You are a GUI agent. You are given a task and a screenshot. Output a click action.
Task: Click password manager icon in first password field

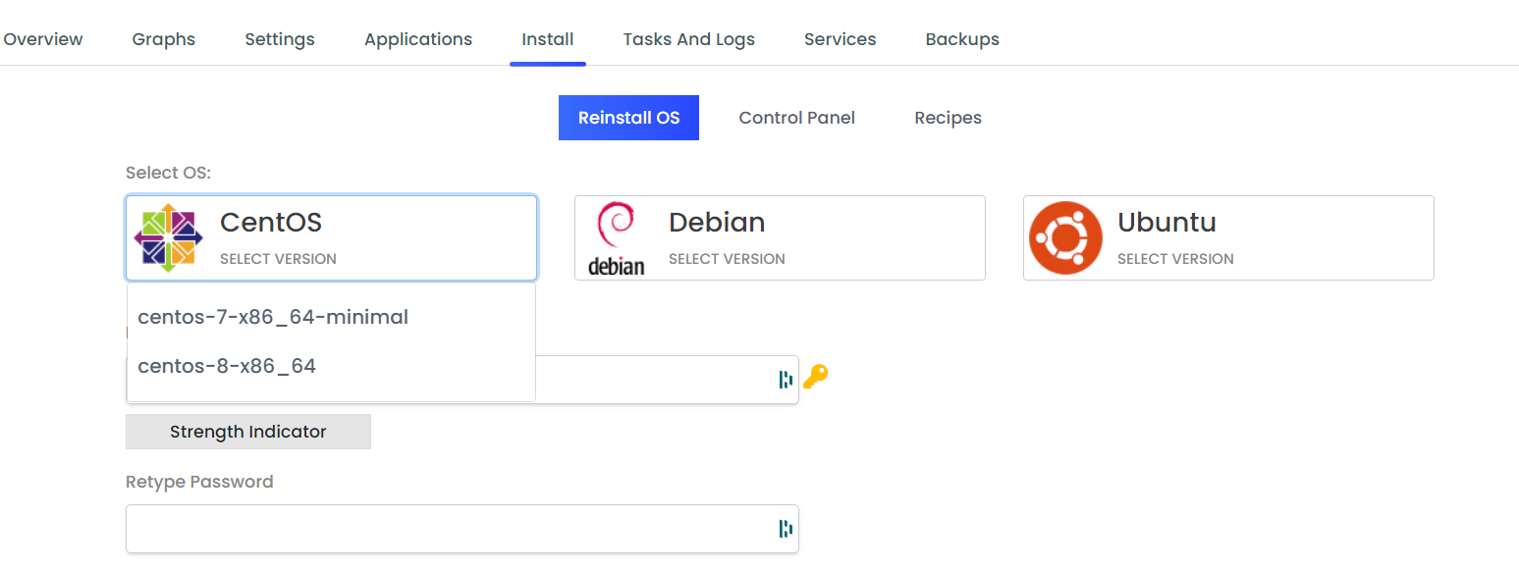pyautogui.click(x=785, y=380)
